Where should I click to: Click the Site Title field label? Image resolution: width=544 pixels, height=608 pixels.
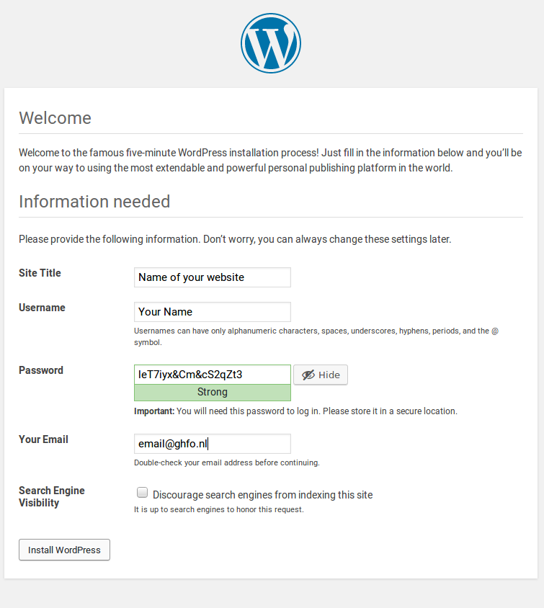pos(40,273)
